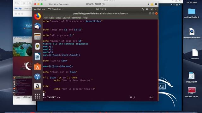Open Rhythmbox music player from dock
The image size is (202, 113).
click(38, 46)
